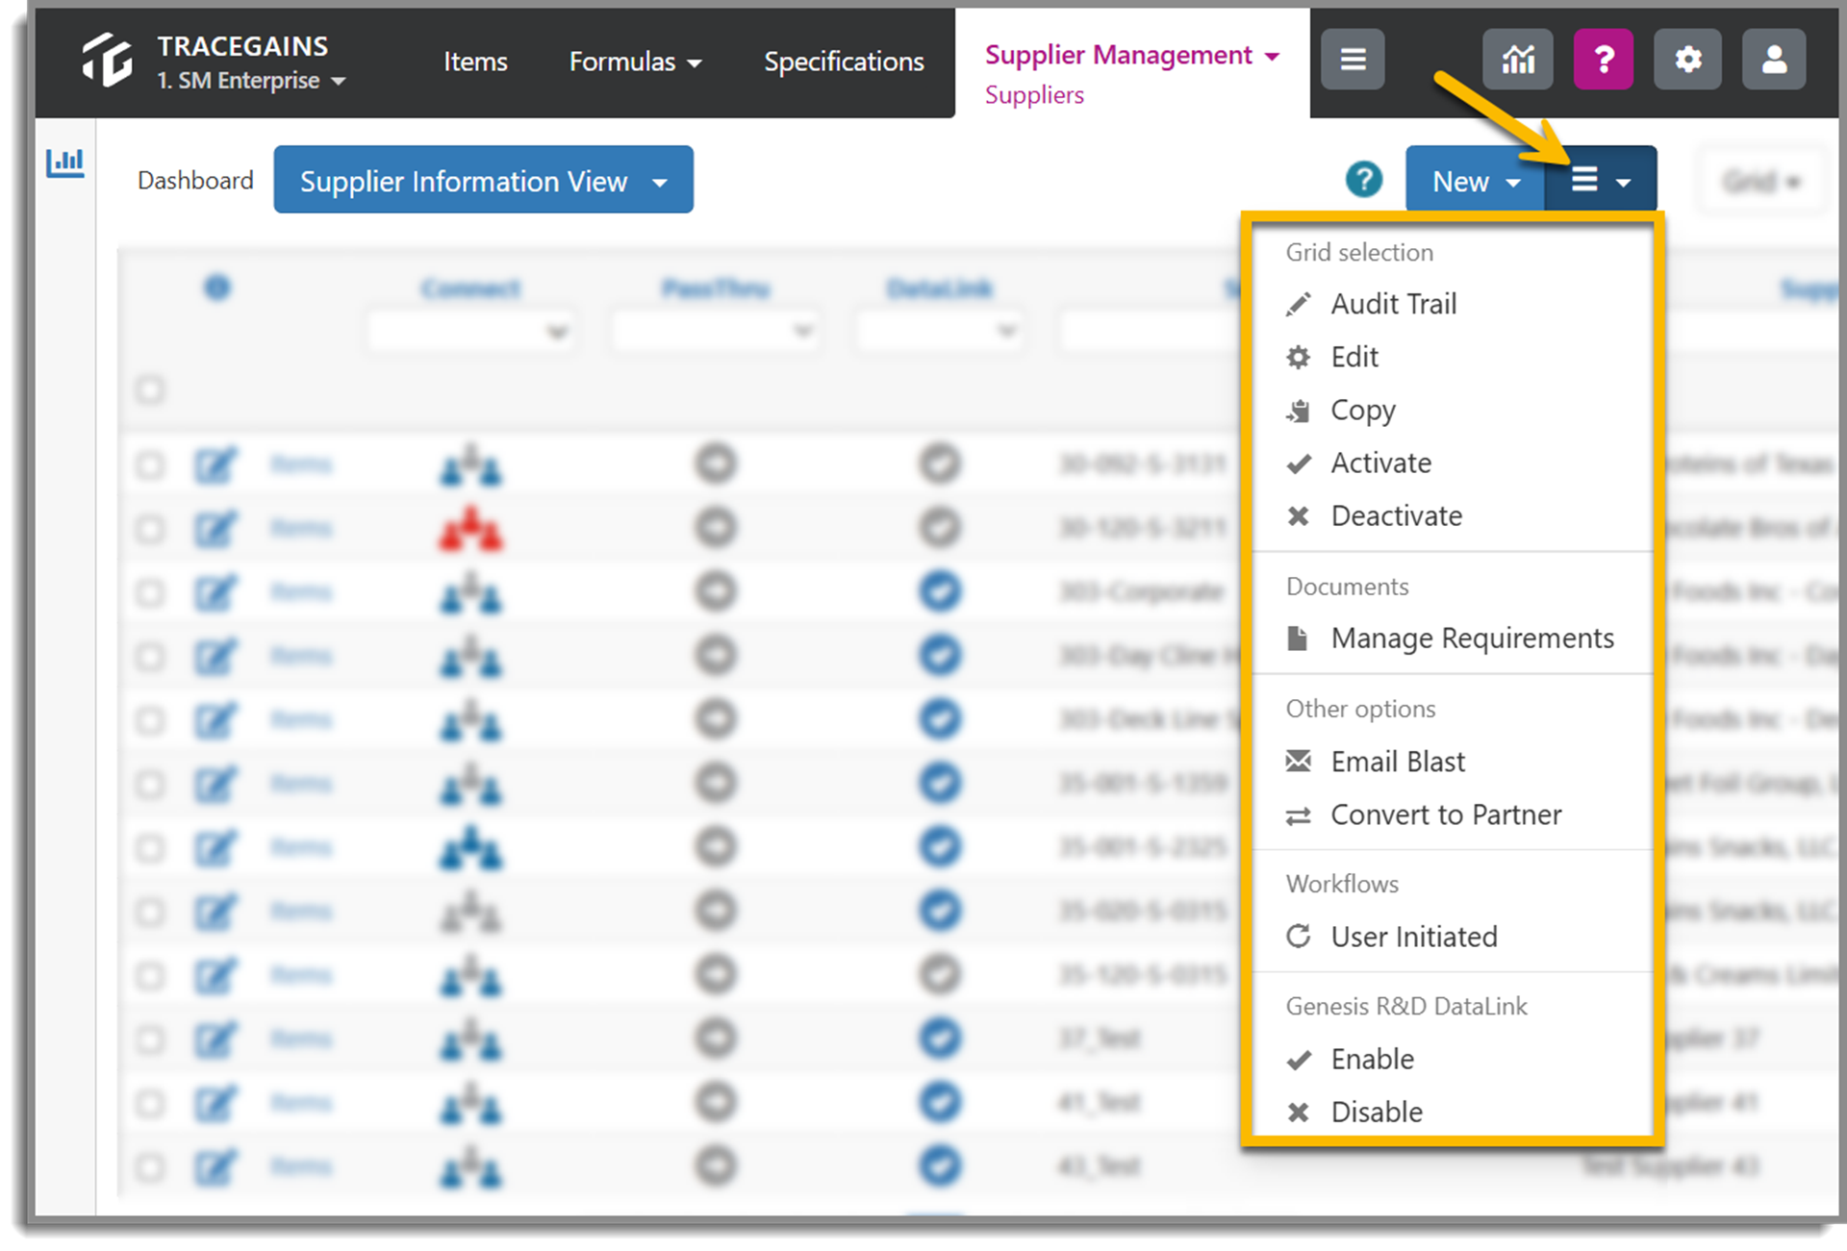The width and height of the screenshot is (1847, 1251).
Task: Go to the Items navigation link
Action: [475, 62]
